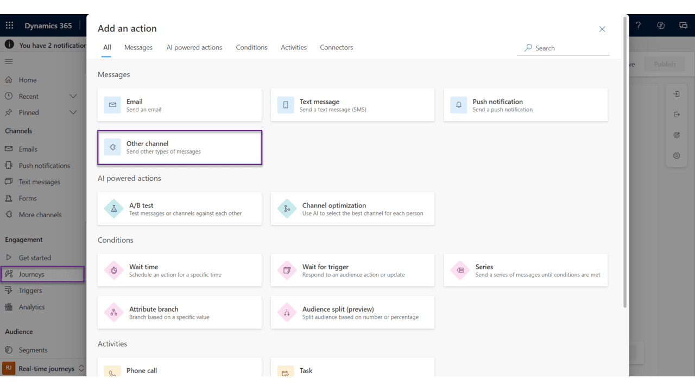Expand the Recent section chevron
This screenshot has height=391, width=695.
pos(73,96)
